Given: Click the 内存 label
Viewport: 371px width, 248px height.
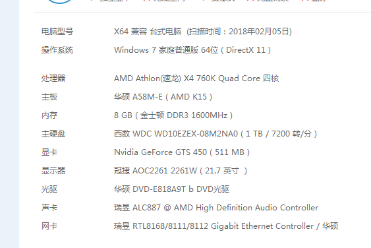Looking at the screenshot, I should click(x=49, y=115).
